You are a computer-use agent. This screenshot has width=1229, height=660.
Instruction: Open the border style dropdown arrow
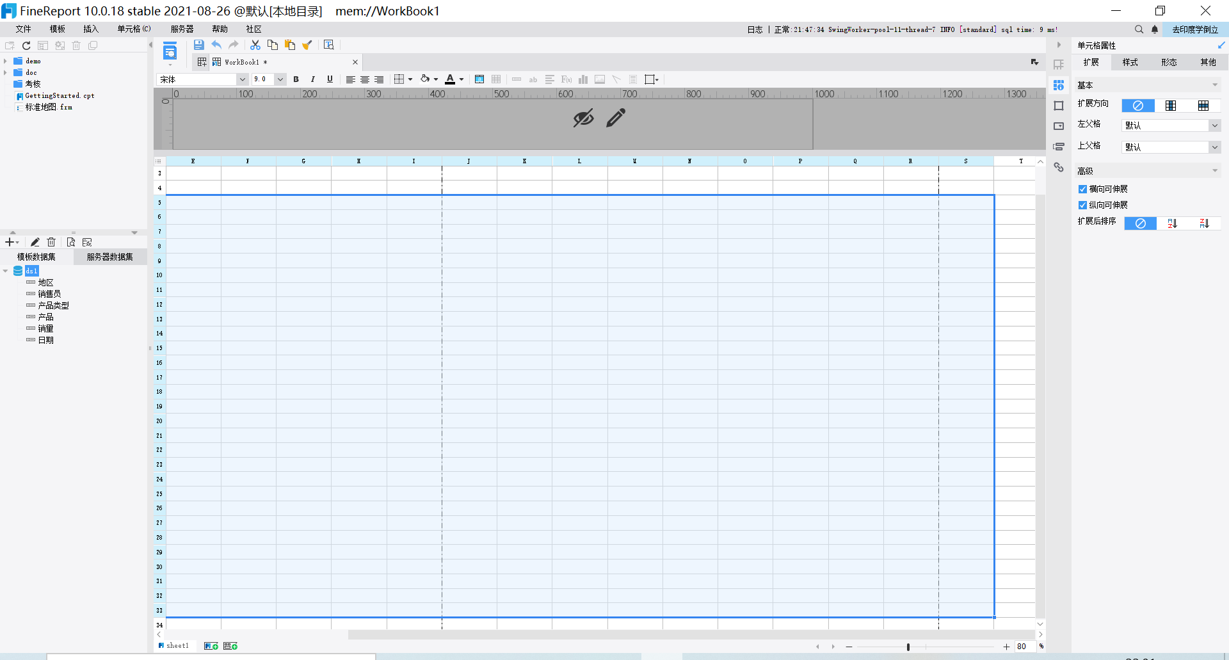(x=410, y=79)
